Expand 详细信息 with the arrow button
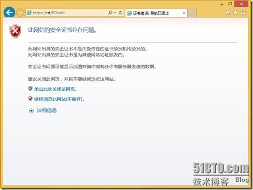 pos(31,111)
